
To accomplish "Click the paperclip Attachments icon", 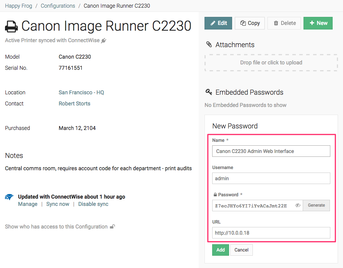I will pyautogui.click(x=209, y=45).
